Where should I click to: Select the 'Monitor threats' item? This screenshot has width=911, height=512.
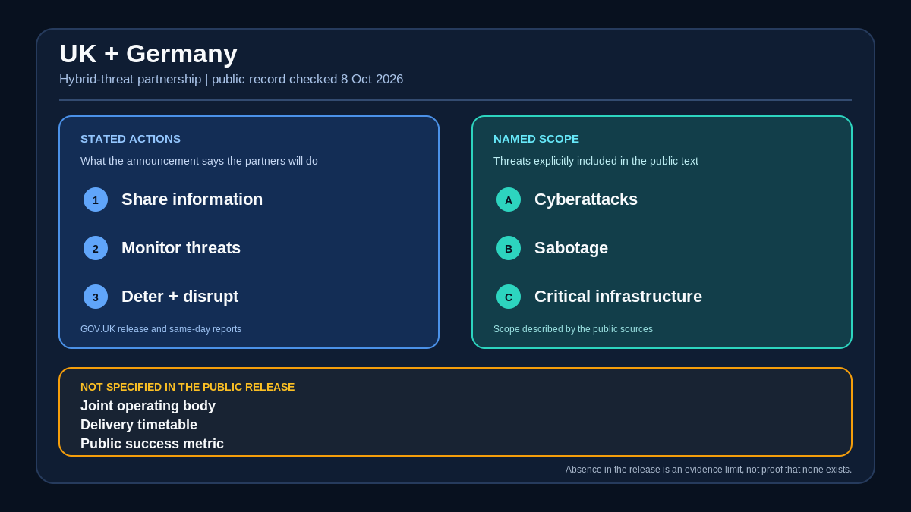pyautogui.click(x=181, y=248)
